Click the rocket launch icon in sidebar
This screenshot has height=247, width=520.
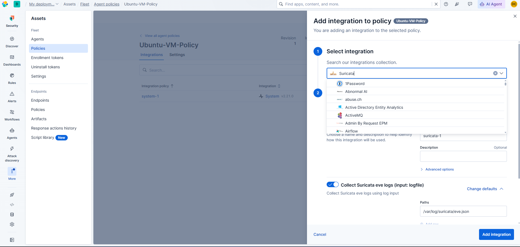pos(12,195)
